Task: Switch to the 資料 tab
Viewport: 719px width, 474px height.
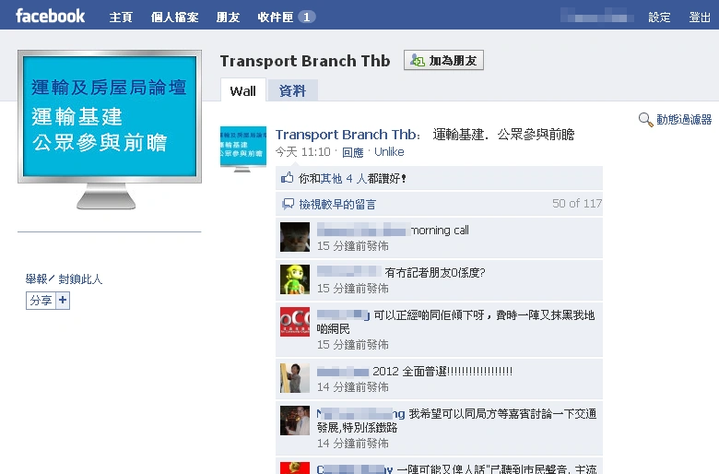Action: (x=292, y=90)
